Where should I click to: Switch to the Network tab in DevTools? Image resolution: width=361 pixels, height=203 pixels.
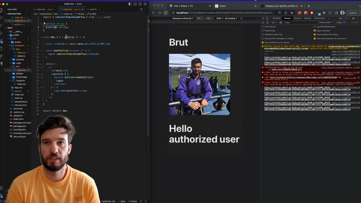point(307,18)
